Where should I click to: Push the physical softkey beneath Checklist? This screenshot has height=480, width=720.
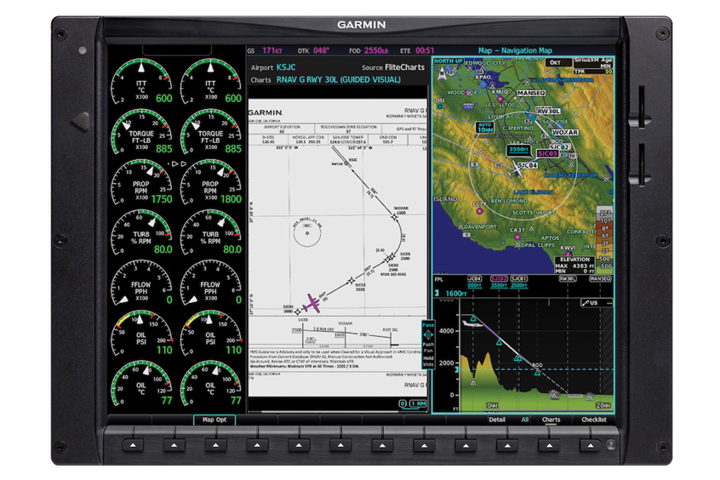[591, 445]
